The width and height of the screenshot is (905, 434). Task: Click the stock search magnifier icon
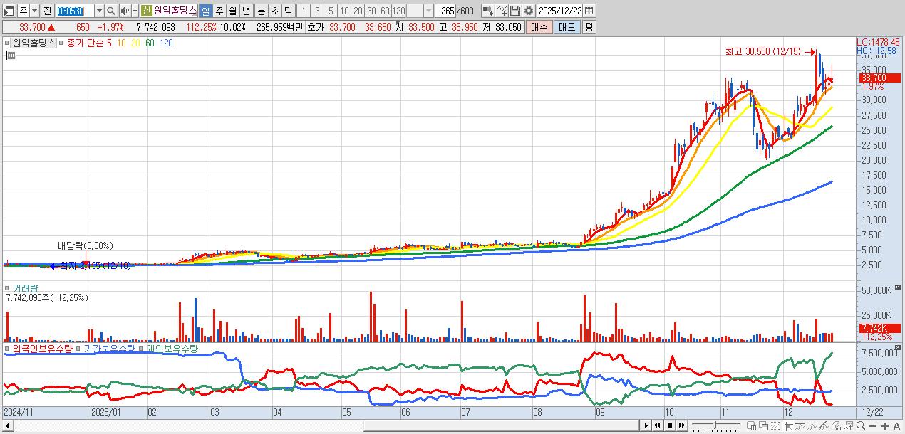(x=111, y=11)
